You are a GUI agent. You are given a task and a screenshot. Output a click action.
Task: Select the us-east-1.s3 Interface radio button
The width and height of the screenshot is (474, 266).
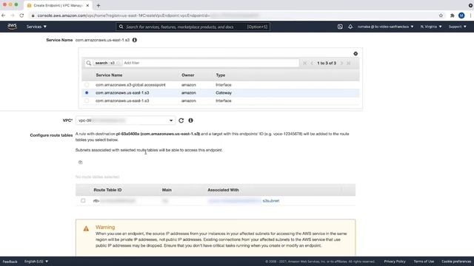coord(87,100)
